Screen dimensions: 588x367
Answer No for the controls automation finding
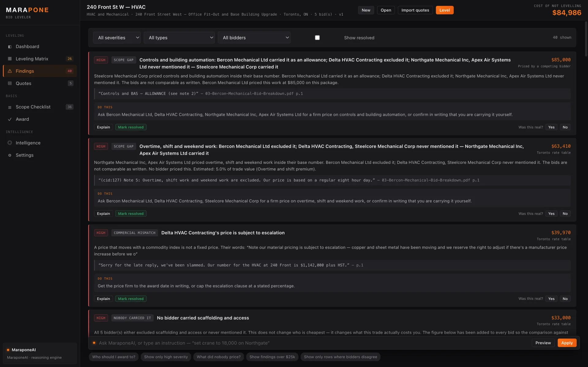[x=565, y=127]
